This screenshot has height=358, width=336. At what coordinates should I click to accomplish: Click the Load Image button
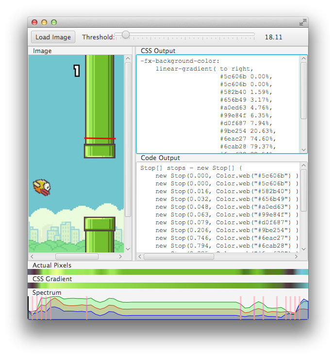click(53, 37)
